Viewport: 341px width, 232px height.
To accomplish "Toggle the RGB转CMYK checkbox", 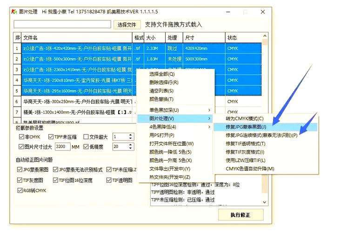I will 20,190.
